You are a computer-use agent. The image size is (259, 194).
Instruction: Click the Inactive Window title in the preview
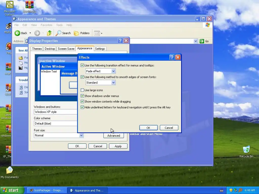pyautogui.click(x=52, y=61)
